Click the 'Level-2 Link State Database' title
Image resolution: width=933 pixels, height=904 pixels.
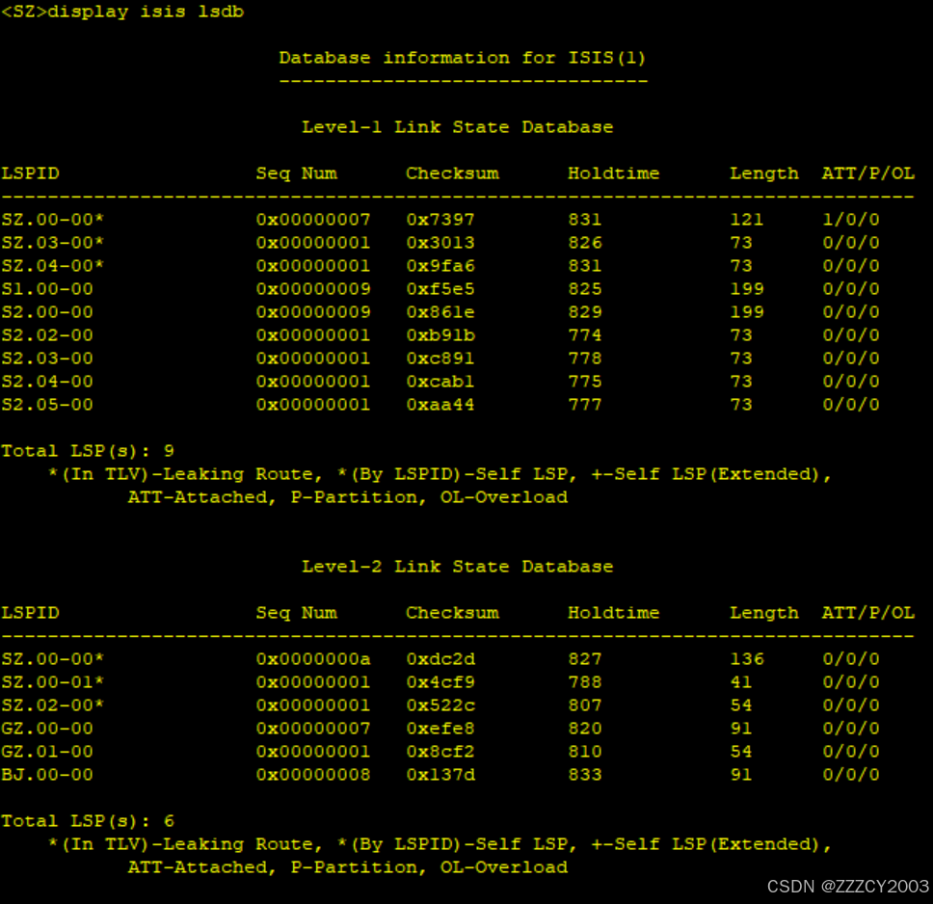coord(457,567)
